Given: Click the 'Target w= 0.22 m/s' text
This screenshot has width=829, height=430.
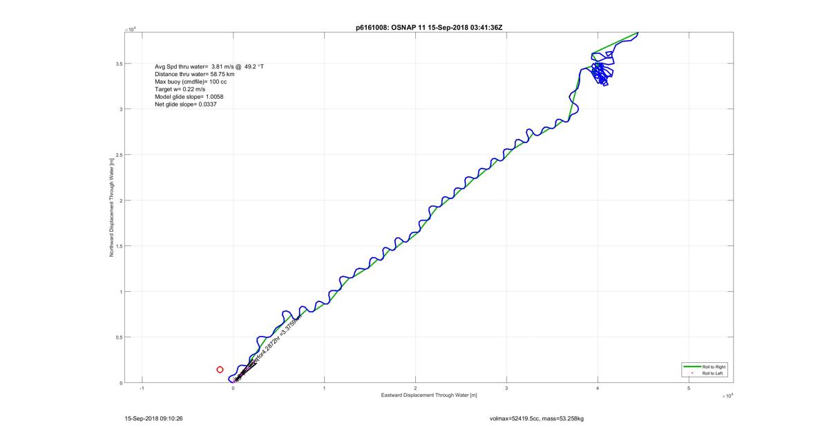Looking at the screenshot, I should pyautogui.click(x=180, y=89).
